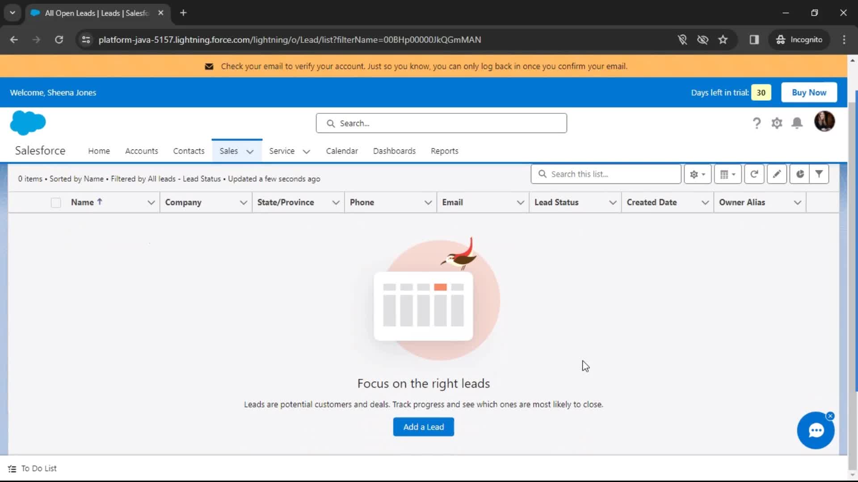The width and height of the screenshot is (858, 482).
Task: Open the tab search dropdown arrow
Action: (x=13, y=13)
